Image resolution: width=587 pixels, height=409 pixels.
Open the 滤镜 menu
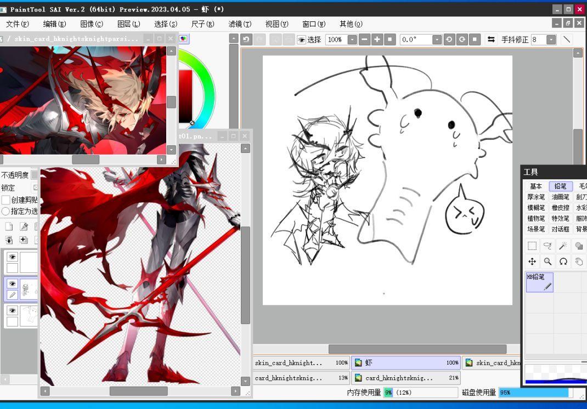240,24
